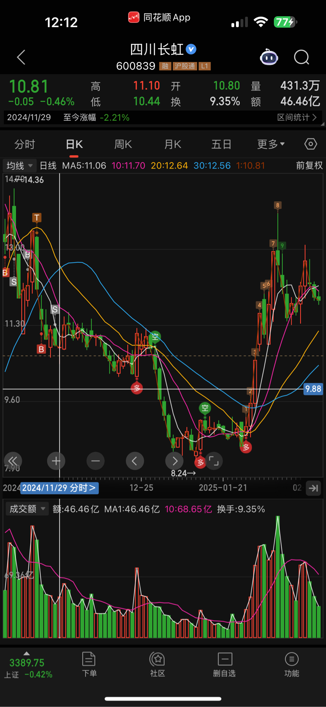Tap the MA20 12.64 readout
Viewport: 326px width, 707px height.
169,166
